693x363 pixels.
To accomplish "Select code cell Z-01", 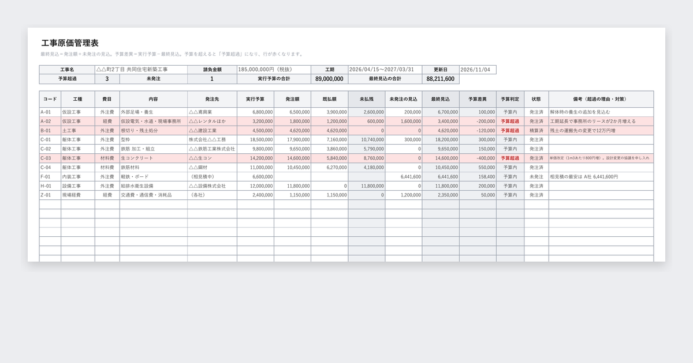I will pyautogui.click(x=50, y=195).
